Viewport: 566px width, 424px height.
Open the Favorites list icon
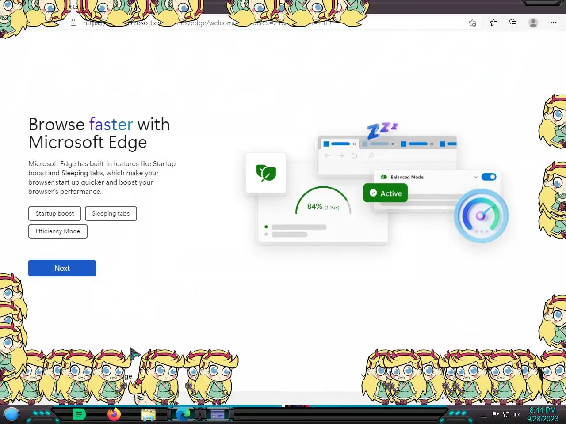point(493,23)
